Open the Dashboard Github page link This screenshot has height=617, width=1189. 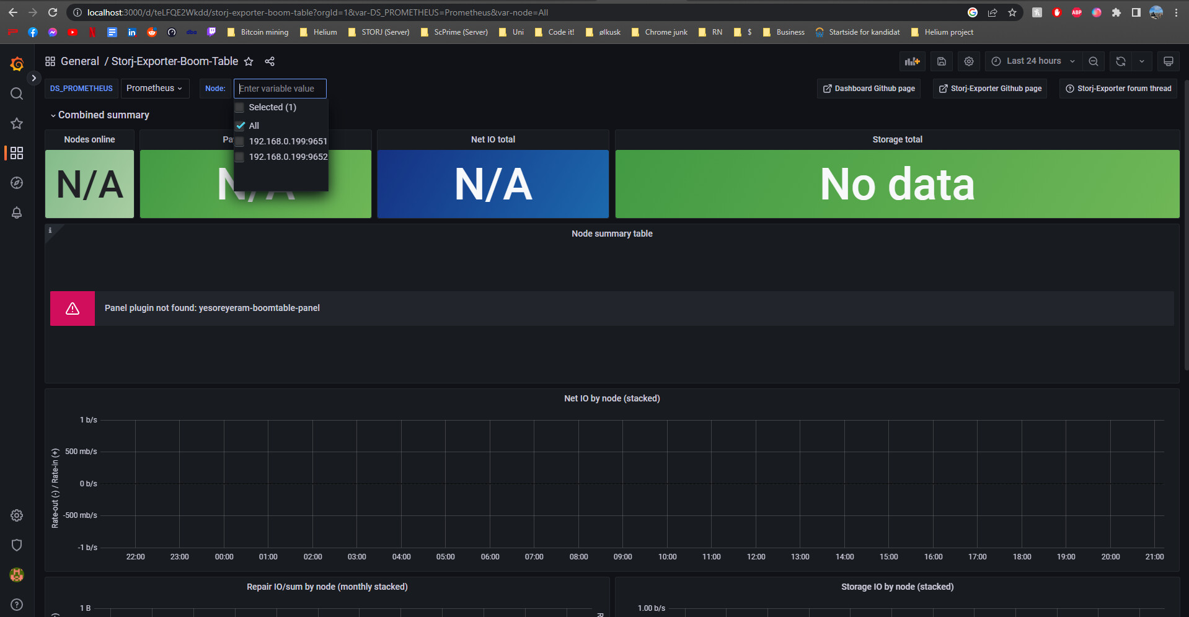[x=869, y=89]
